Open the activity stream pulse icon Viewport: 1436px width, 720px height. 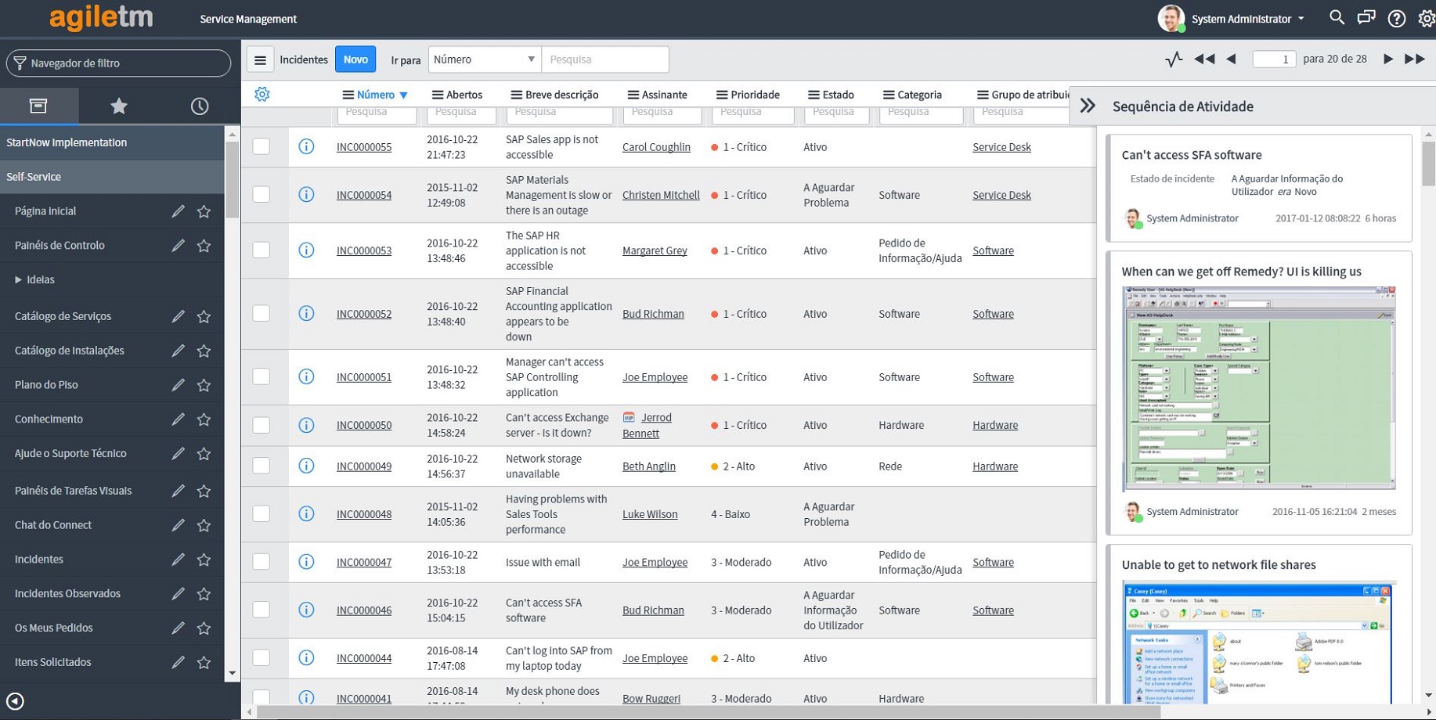point(1173,59)
